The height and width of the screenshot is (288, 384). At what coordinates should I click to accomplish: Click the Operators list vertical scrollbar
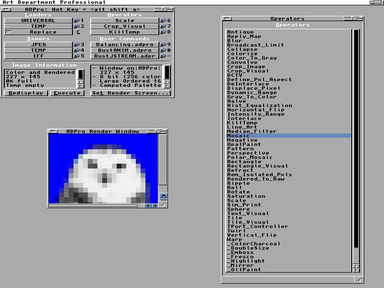[356, 146]
